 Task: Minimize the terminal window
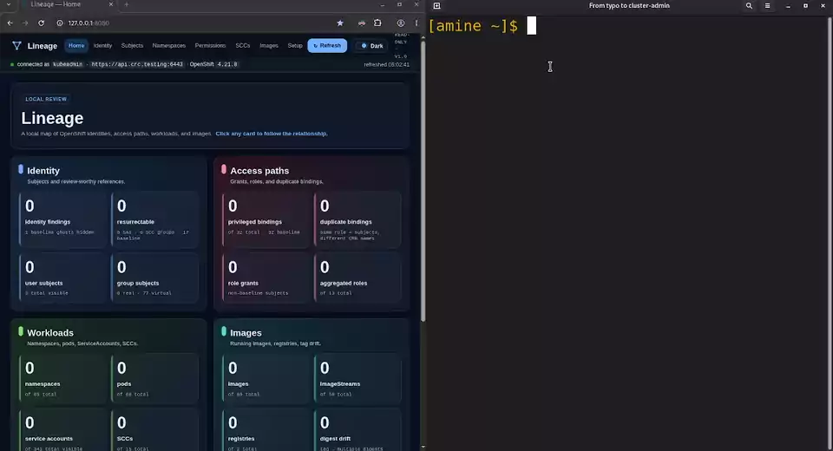[x=788, y=6]
